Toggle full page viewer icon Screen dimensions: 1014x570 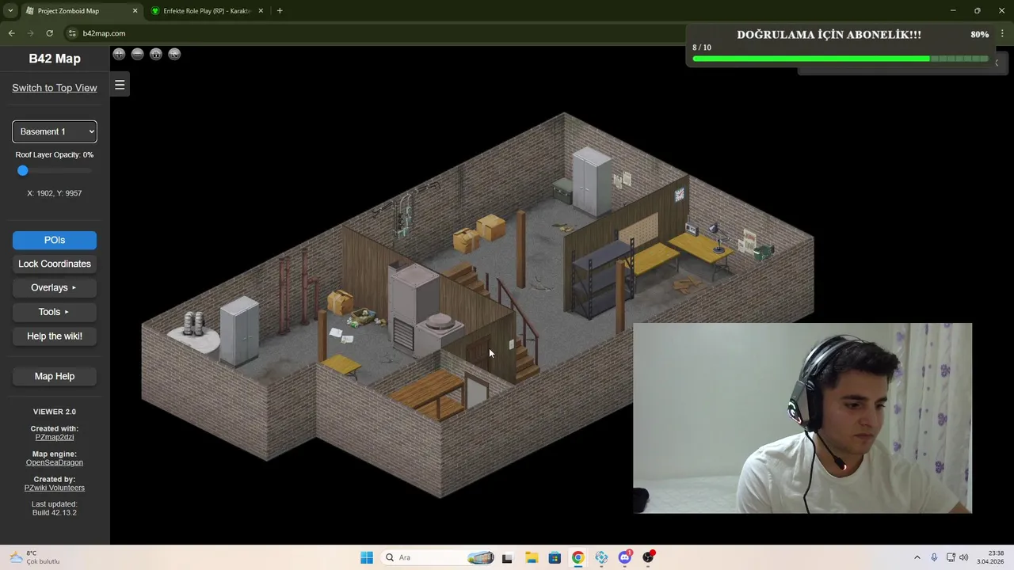(174, 54)
